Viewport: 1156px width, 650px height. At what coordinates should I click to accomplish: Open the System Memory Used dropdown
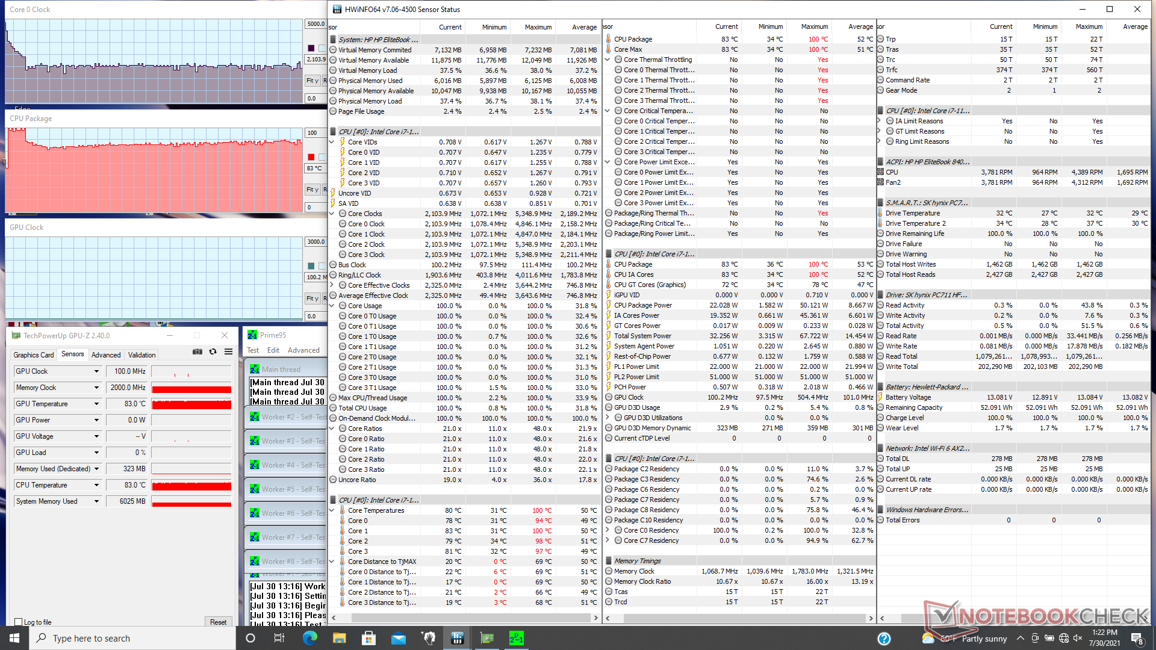point(96,501)
